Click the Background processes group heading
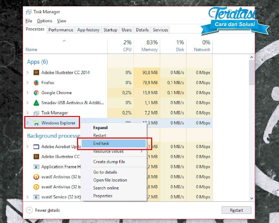 click(53, 136)
